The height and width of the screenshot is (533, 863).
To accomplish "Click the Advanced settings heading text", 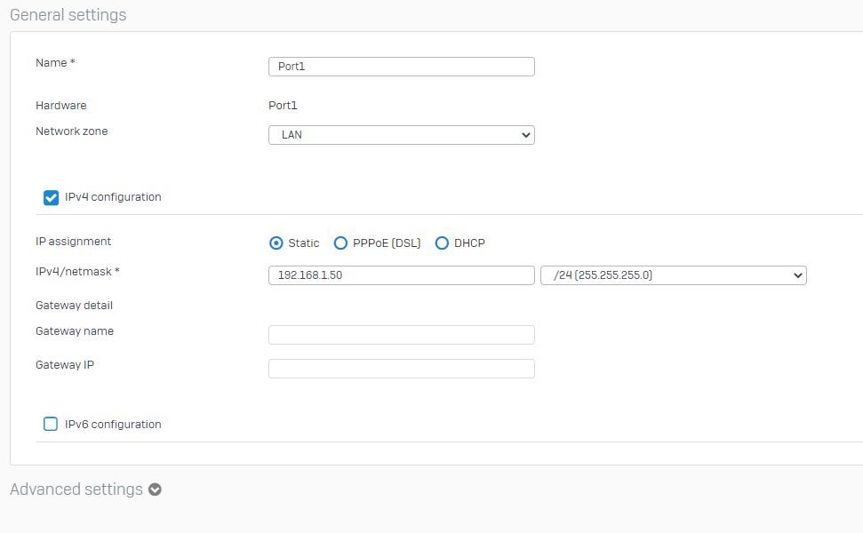I will pos(76,489).
